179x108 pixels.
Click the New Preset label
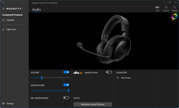[x=126, y=78]
